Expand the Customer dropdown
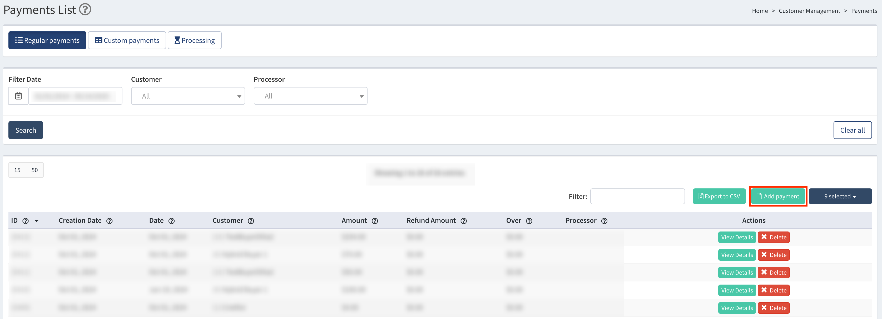This screenshot has height=319, width=882. point(188,96)
